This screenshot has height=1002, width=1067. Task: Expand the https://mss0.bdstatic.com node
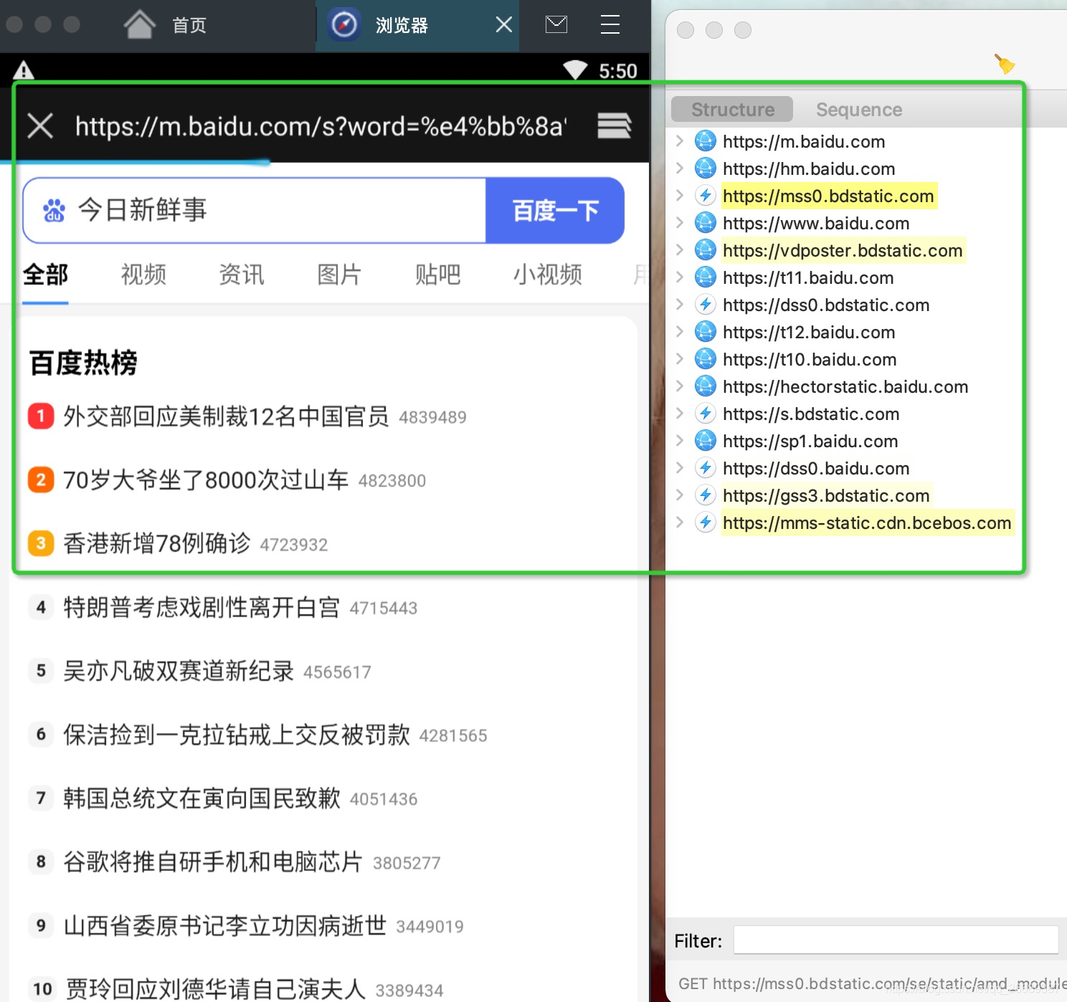click(x=680, y=196)
